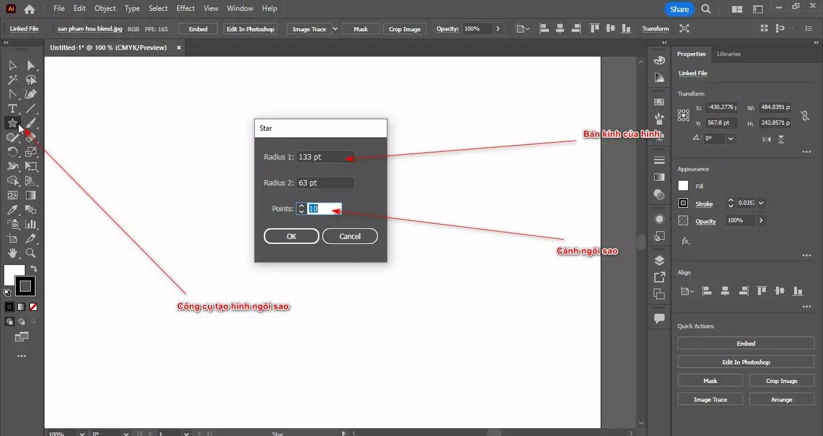Select the Star tool in the toolbar
Screen dimensions: 823x436
click(12, 123)
